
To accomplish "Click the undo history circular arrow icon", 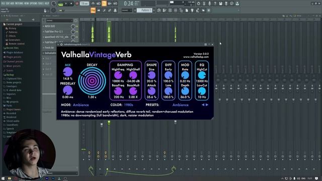I will (198, 4).
